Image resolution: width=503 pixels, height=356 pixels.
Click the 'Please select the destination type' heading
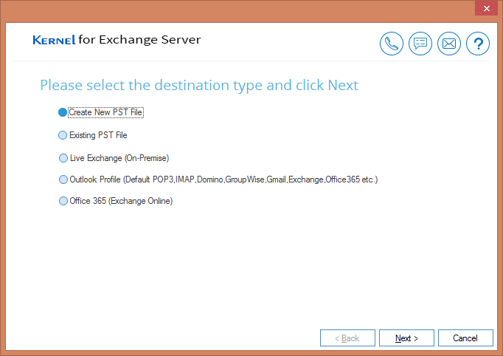(x=199, y=86)
